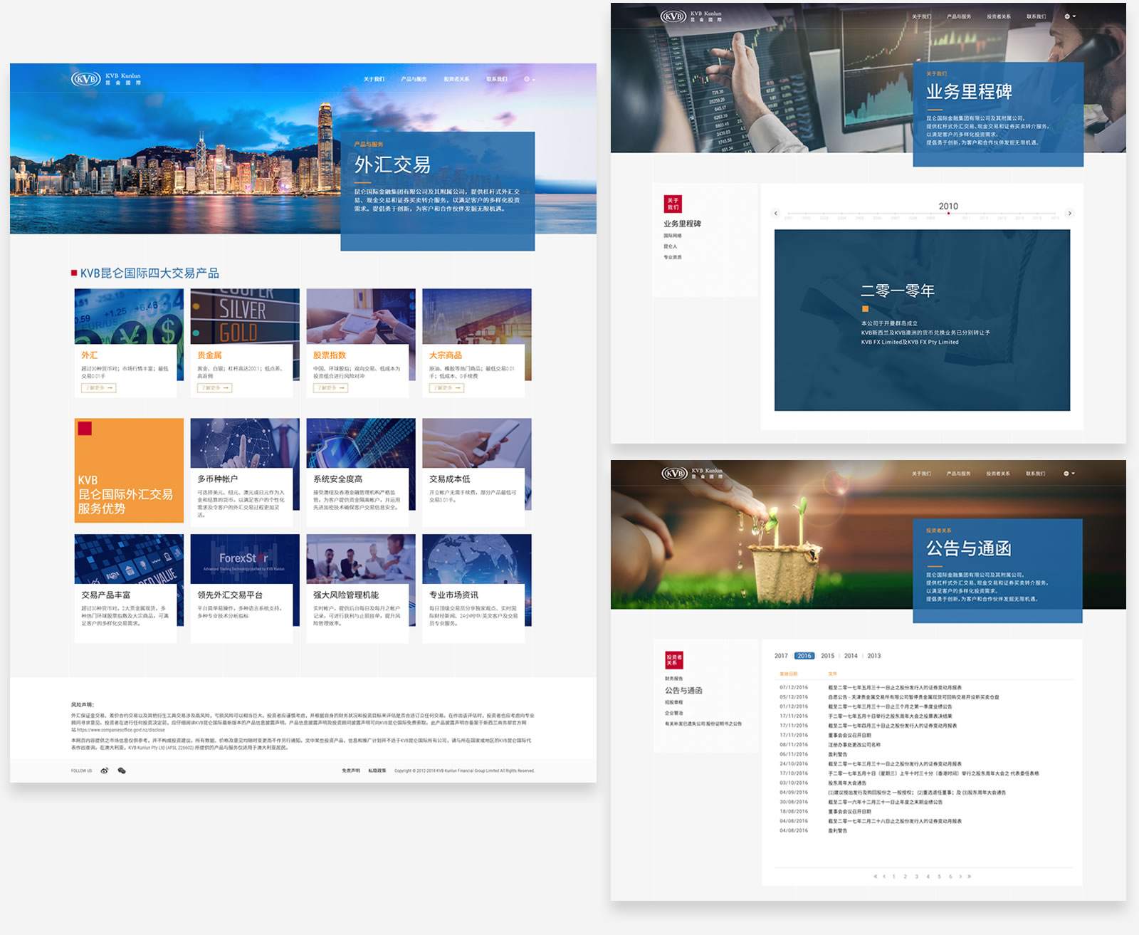The height and width of the screenshot is (935, 1139).
Task: Click the previous arrow on the milestone timeline
Action: [776, 213]
